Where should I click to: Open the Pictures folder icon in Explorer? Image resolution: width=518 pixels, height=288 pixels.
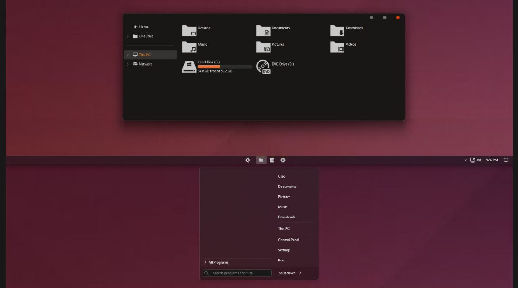pyautogui.click(x=263, y=47)
